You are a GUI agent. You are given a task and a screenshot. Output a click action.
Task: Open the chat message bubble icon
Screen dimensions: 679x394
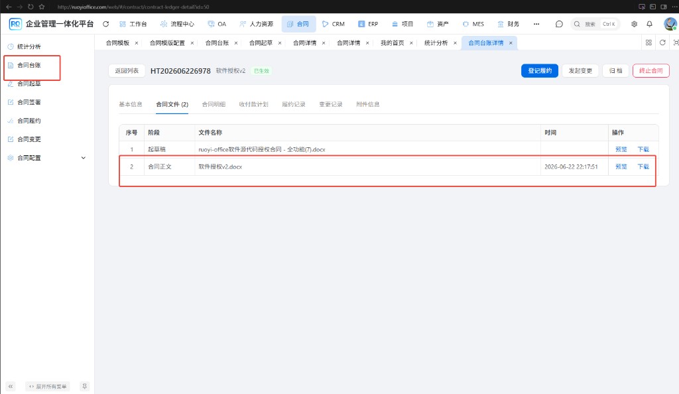pyautogui.click(x=559, y=24)
